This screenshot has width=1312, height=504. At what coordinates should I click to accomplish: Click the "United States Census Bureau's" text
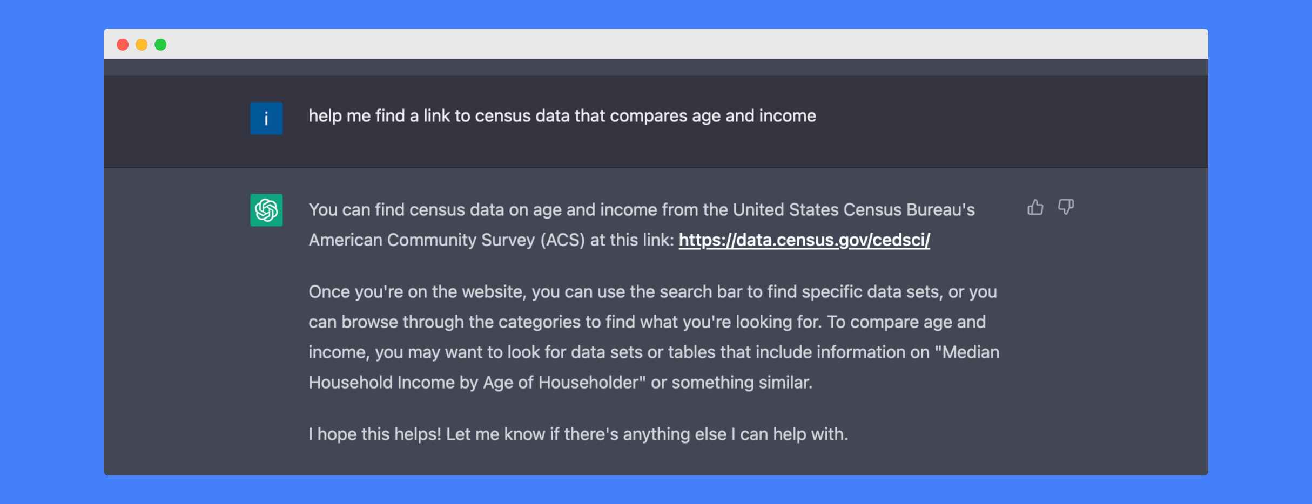853,210
